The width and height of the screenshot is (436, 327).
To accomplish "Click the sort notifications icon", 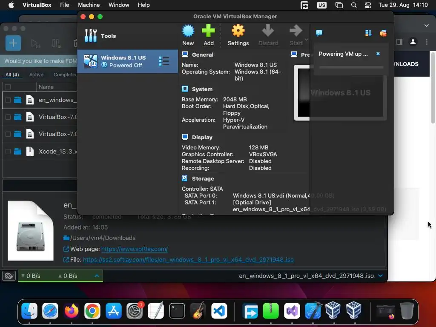I will click(x=368, y=33).
